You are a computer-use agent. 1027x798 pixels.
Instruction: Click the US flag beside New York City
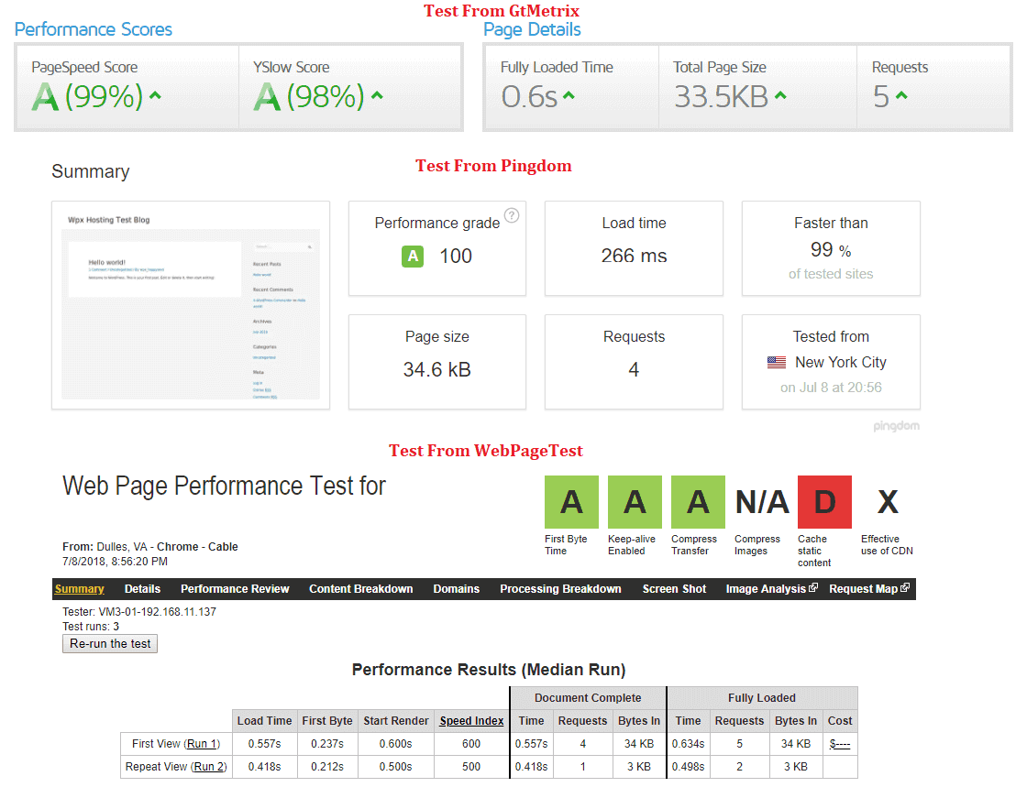[777, 362]
